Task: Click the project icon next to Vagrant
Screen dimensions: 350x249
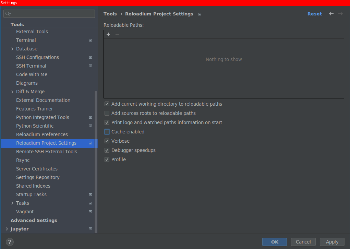Action: [90, 212]
